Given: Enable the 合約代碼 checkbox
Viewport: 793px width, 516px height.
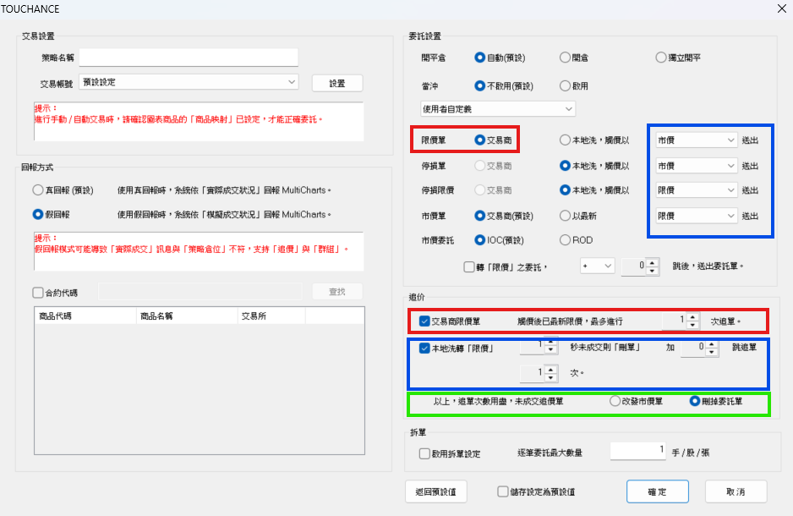Looking at the screenshot, I should point(38,293).
